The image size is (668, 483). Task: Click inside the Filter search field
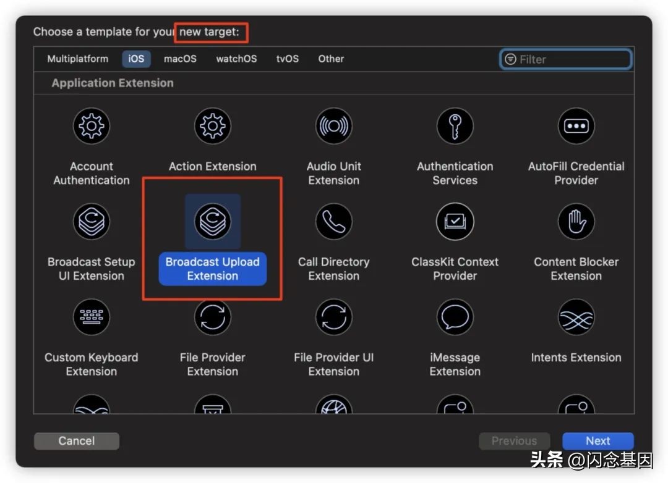point(565,59)
